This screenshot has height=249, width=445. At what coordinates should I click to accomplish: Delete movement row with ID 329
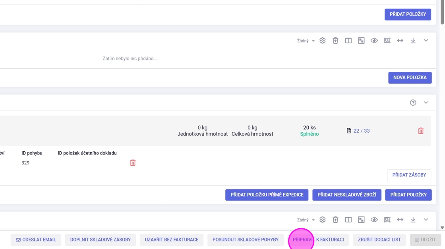(133, 163)
